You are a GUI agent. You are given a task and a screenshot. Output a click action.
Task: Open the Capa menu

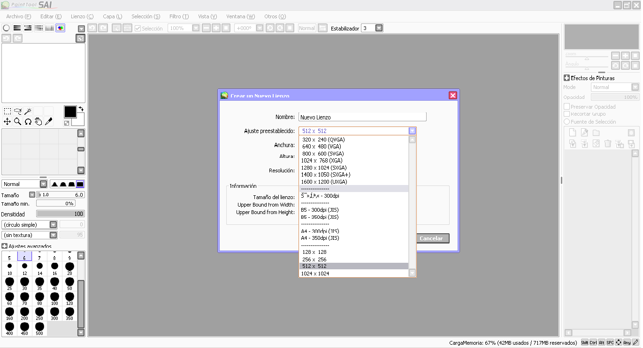(x=113, y=16)
